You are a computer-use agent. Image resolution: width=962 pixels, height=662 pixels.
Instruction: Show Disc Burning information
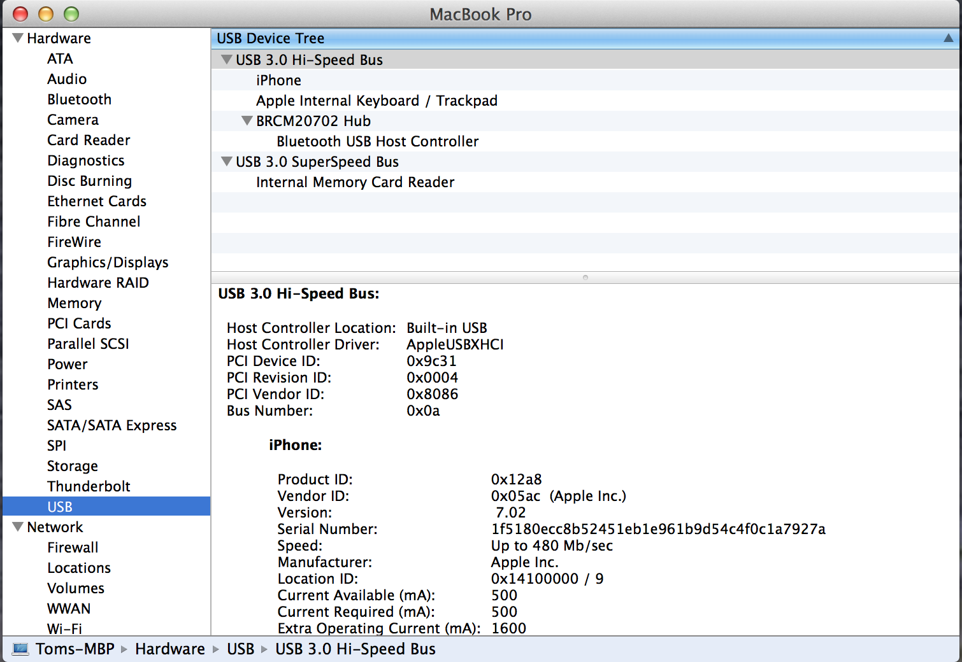[x=90, y=181]
